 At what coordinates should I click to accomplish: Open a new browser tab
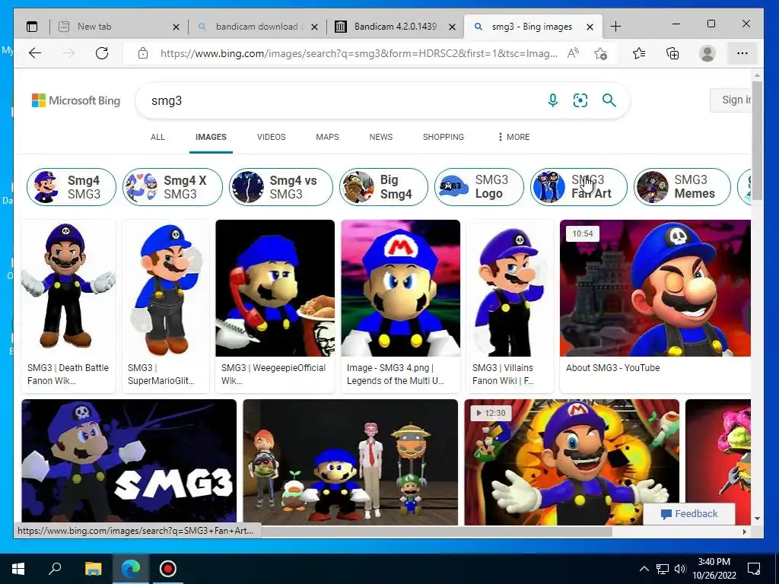tap(615, 27)
